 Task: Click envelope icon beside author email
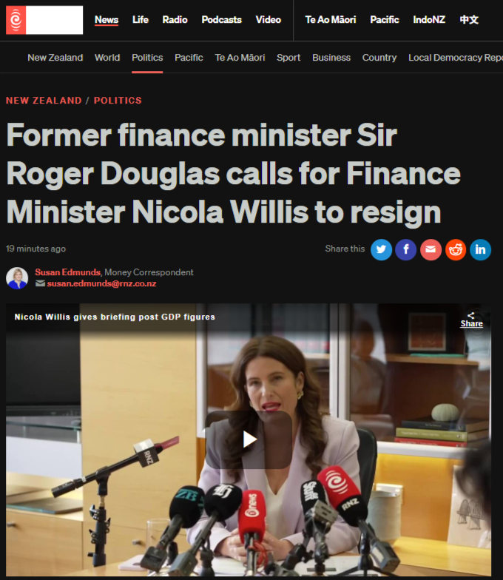pyautogui.click(x=40, y=283)
